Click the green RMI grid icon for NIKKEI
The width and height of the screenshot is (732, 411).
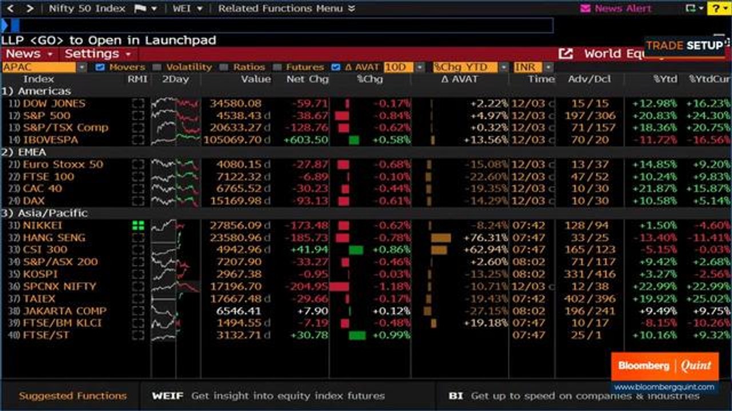[x=138, y=225]
